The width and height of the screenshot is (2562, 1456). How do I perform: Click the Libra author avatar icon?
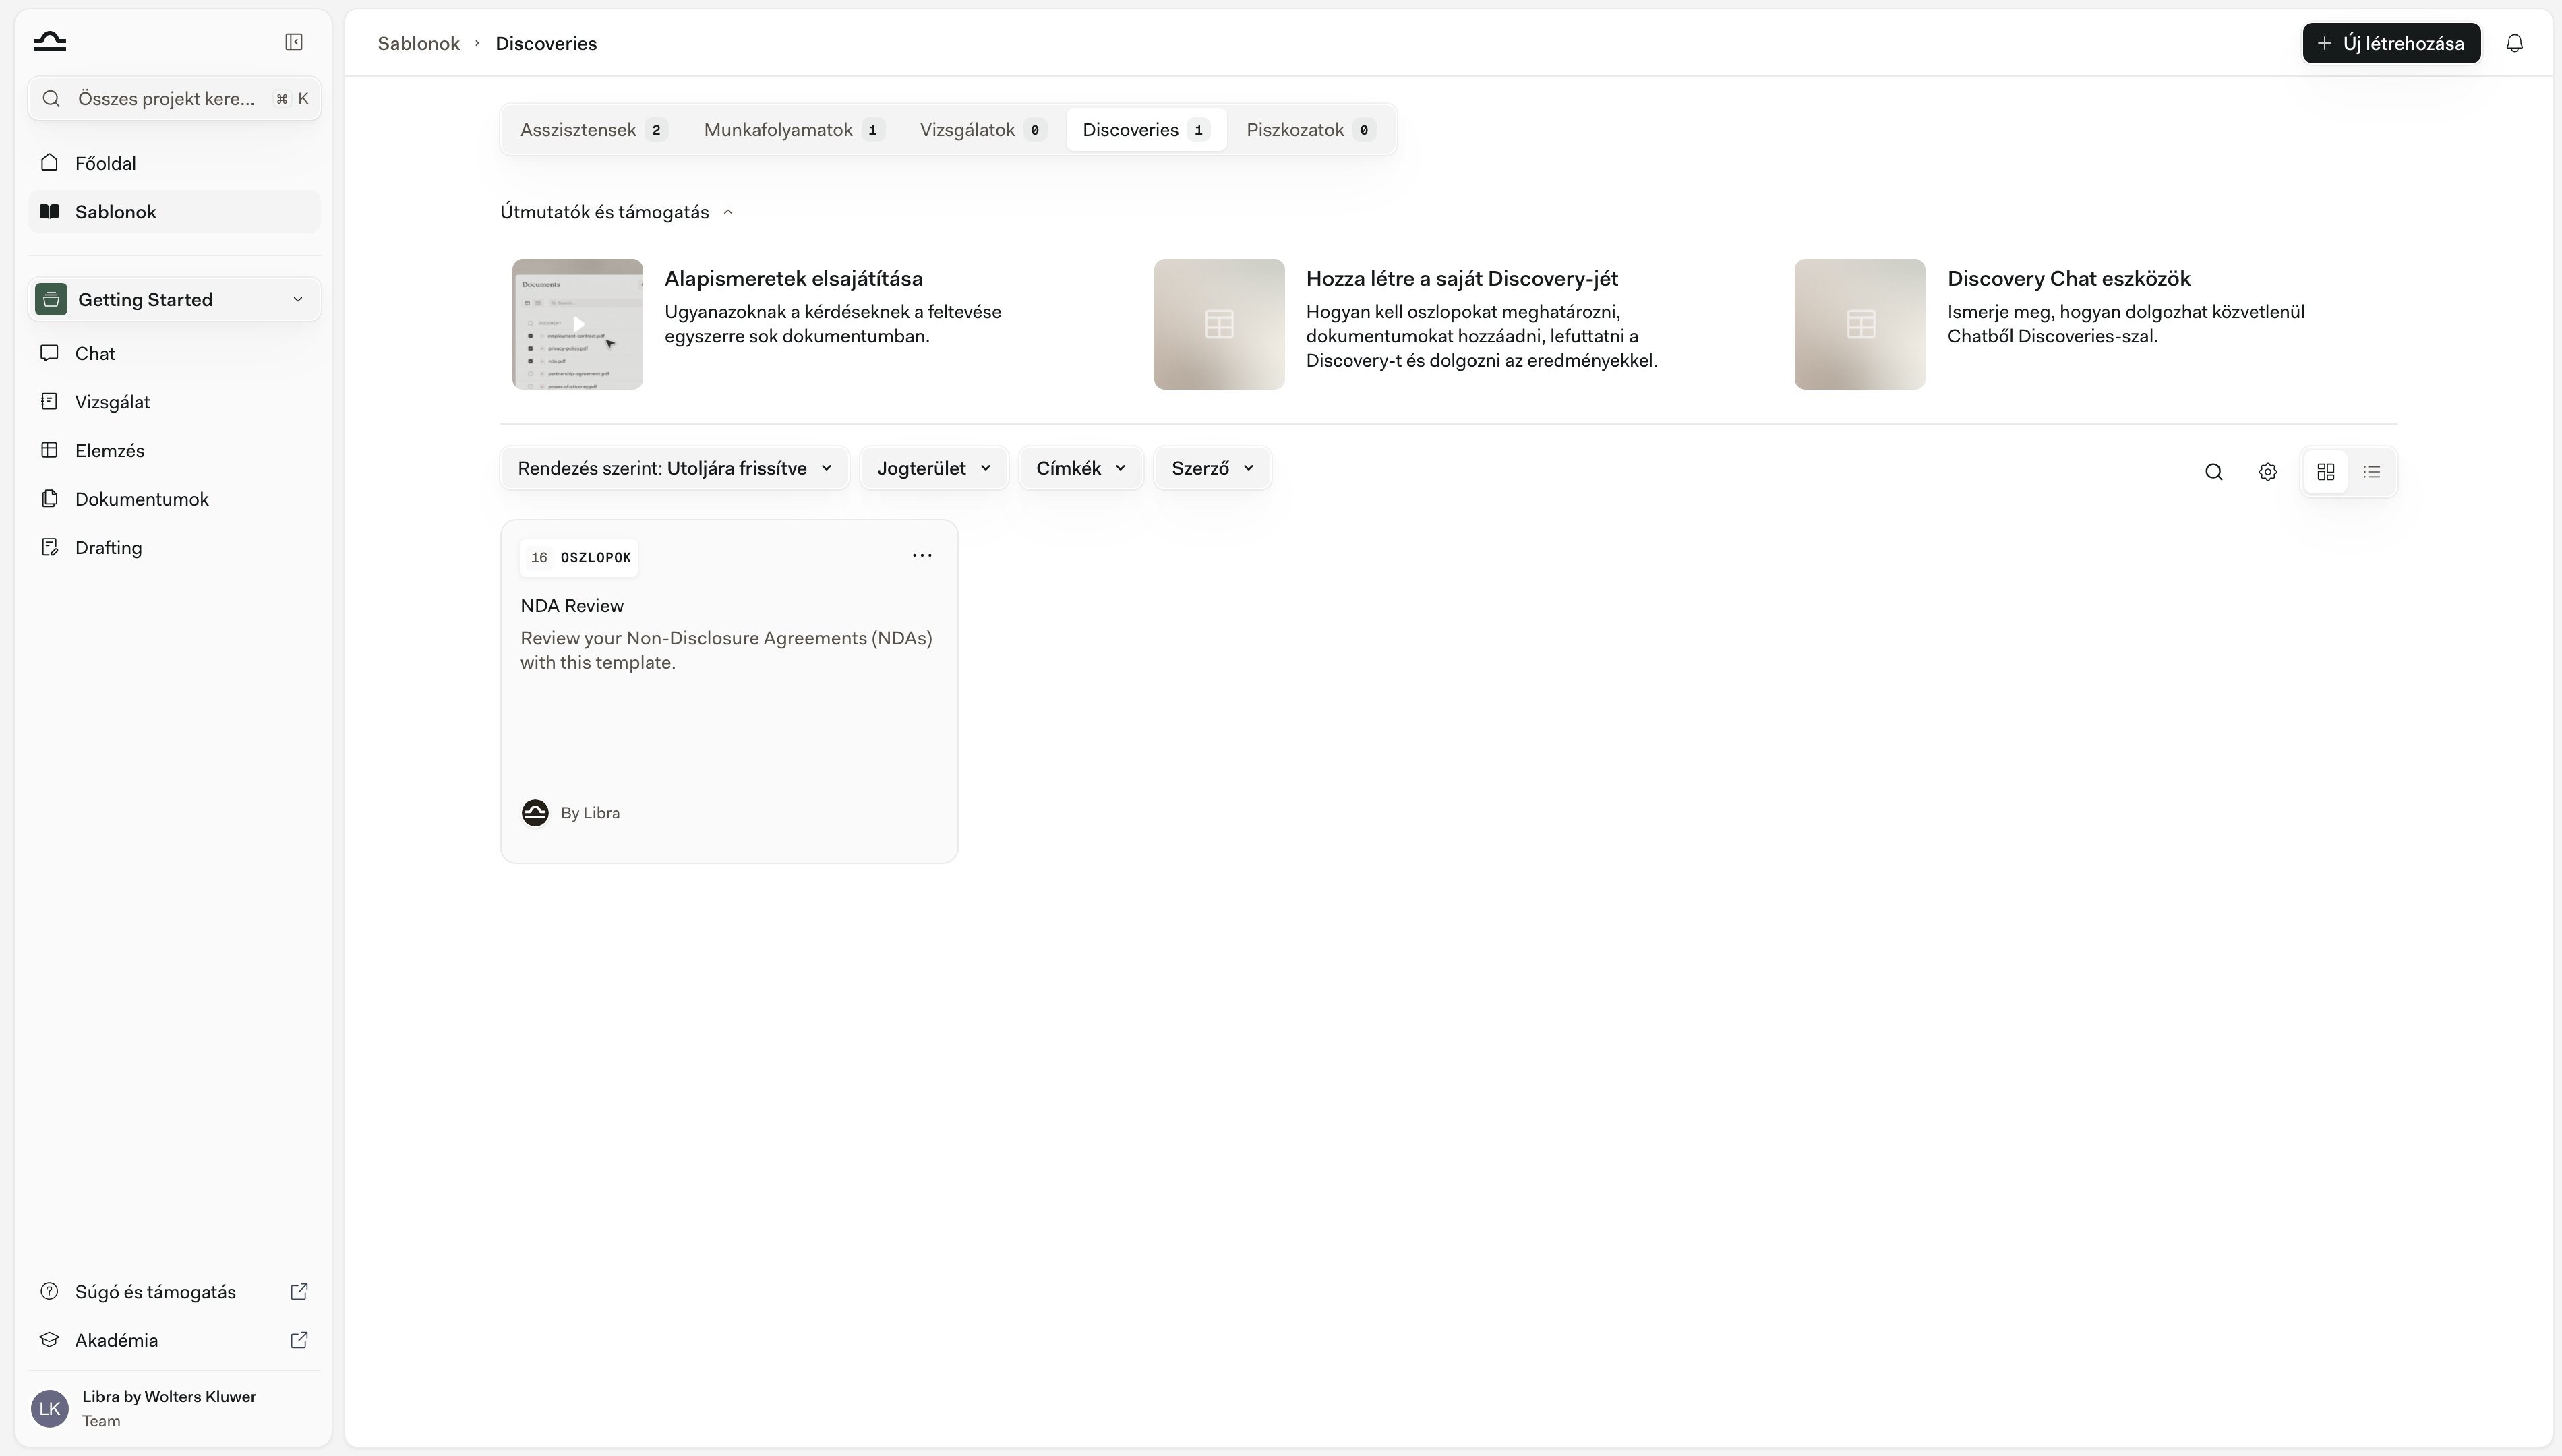click(x=535, y=813)
